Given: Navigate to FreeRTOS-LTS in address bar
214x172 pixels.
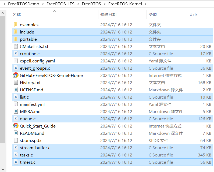Looking at the screenshot, I should coord(60,4).
